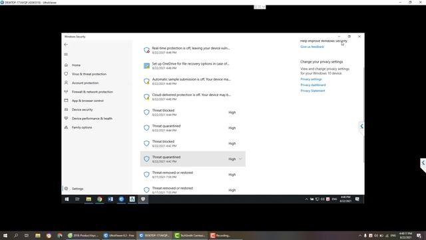Open UltraViewer icon on remote taskbar
This screenshot has width=426, height=240.
tap(121, 199)
